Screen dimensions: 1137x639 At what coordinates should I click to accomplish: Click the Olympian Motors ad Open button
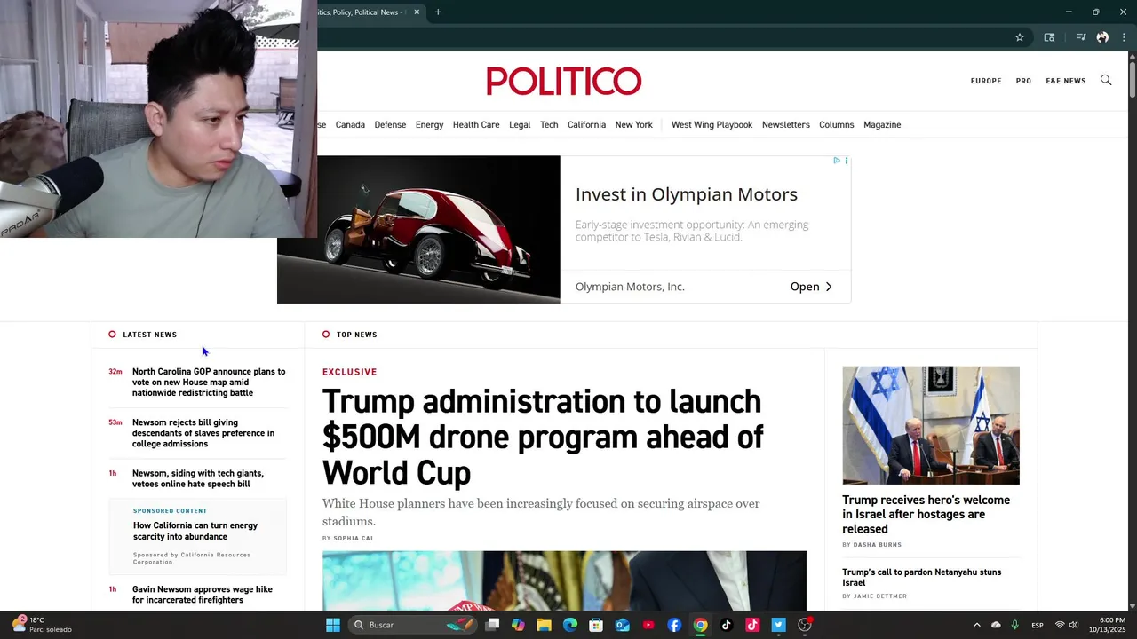811,287
